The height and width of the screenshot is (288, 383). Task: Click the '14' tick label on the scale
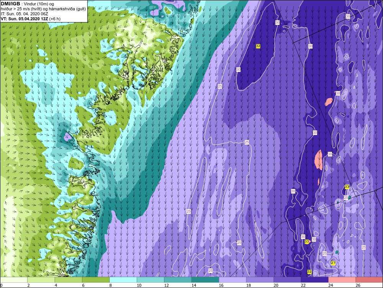coord(194,285)
